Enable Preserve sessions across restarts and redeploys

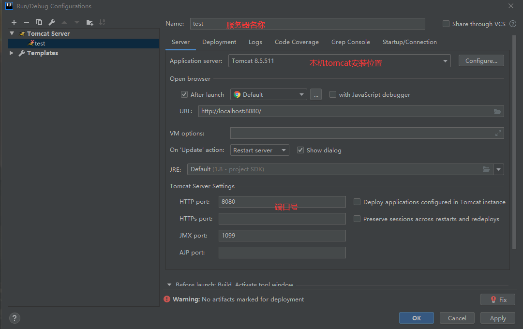[357, 219]
